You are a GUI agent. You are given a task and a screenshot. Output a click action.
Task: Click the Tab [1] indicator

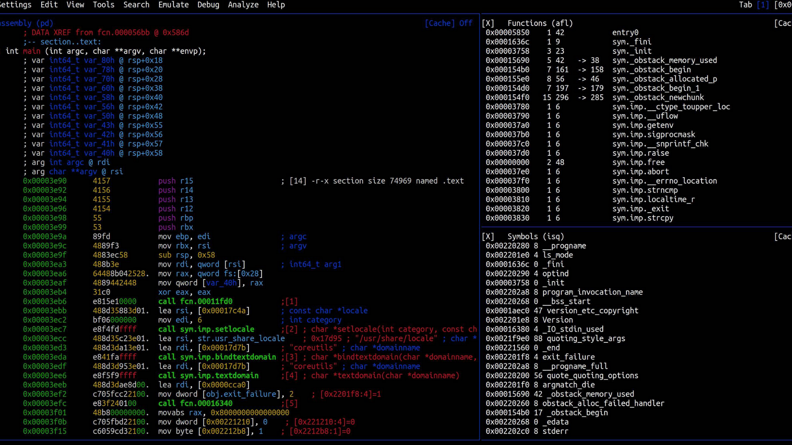click(x=754, y=5)
